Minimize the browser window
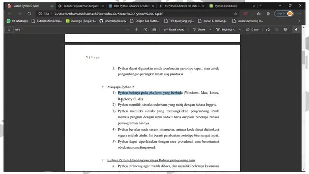This screenshot has height=174, width=309. pyautogui.click(x=280, y=6)
